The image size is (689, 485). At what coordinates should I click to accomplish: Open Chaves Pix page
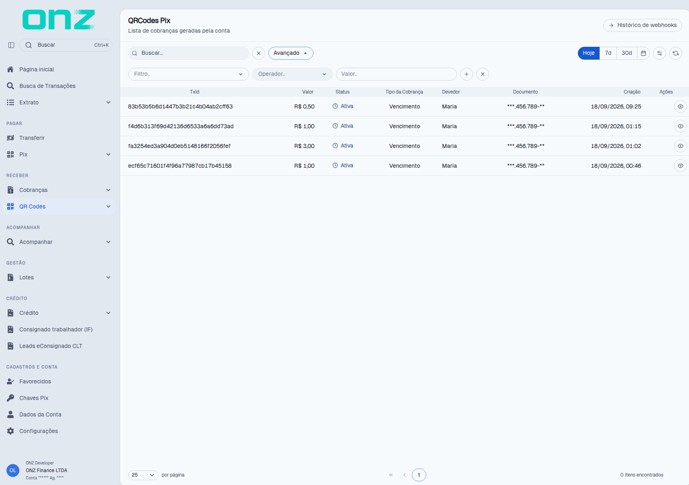tap(59, 398)
